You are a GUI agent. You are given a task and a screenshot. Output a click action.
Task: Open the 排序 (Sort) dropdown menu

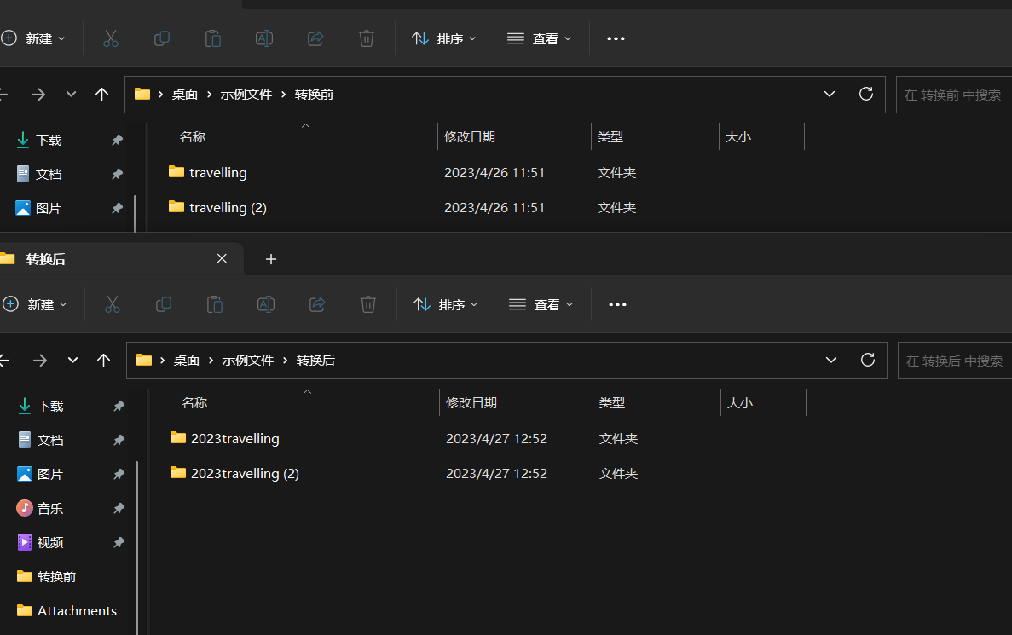tap(443, 38)
